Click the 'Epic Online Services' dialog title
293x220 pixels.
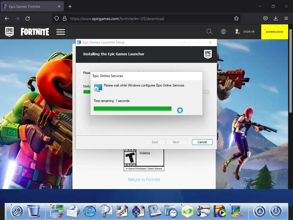point(108,76)
